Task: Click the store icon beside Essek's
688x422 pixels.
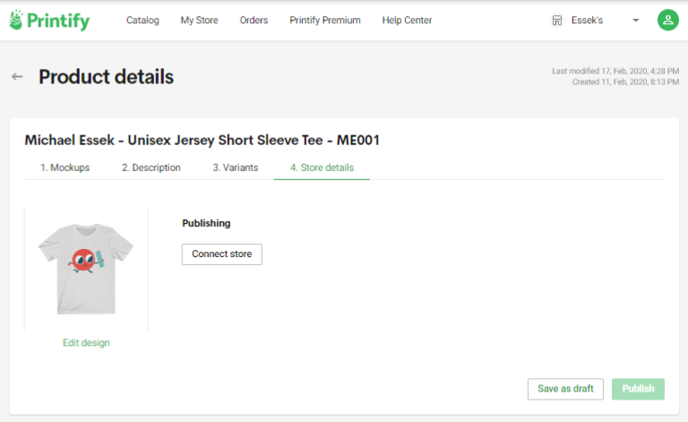Action: point(557,21)
